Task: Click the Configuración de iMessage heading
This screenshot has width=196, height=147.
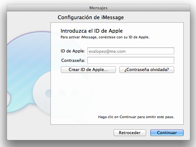Action: [x=91, y=17]
